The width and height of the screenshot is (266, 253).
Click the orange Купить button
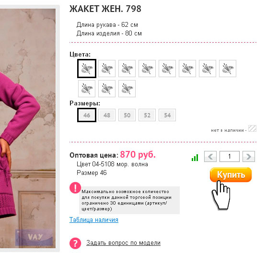(231, 175)
